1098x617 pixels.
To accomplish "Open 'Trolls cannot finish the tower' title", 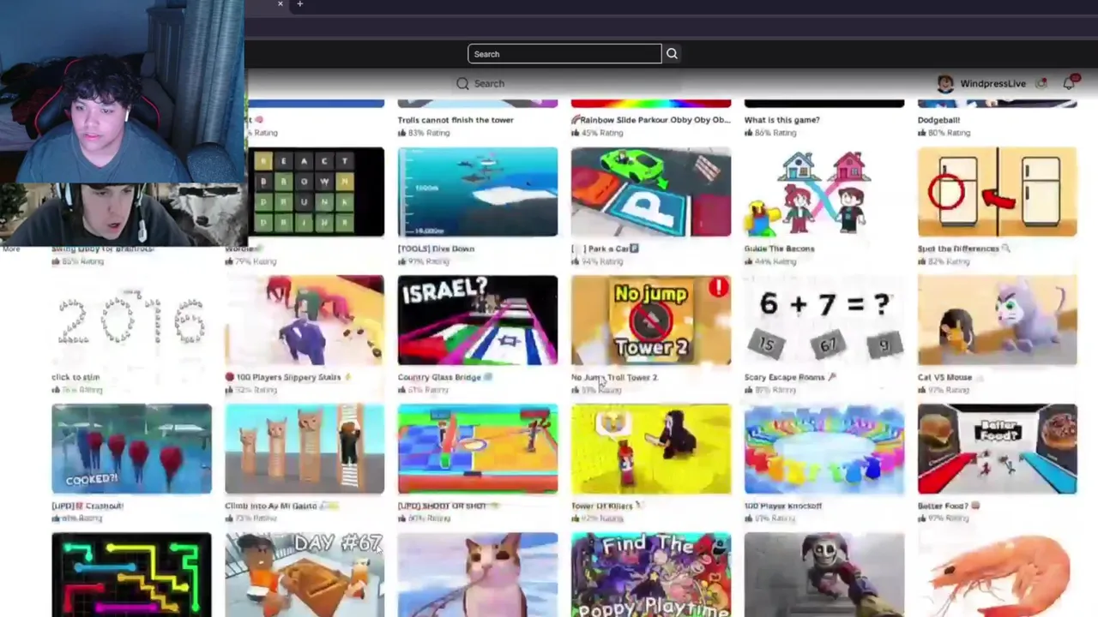I will click(x=455, y=120).
